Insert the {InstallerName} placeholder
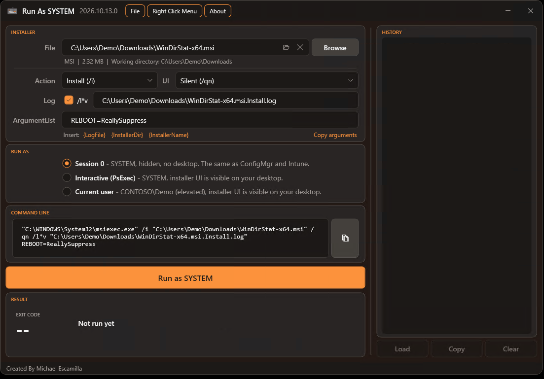 (169, 135)
